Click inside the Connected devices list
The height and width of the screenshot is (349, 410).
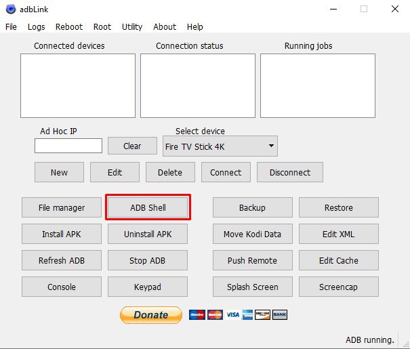78,86
